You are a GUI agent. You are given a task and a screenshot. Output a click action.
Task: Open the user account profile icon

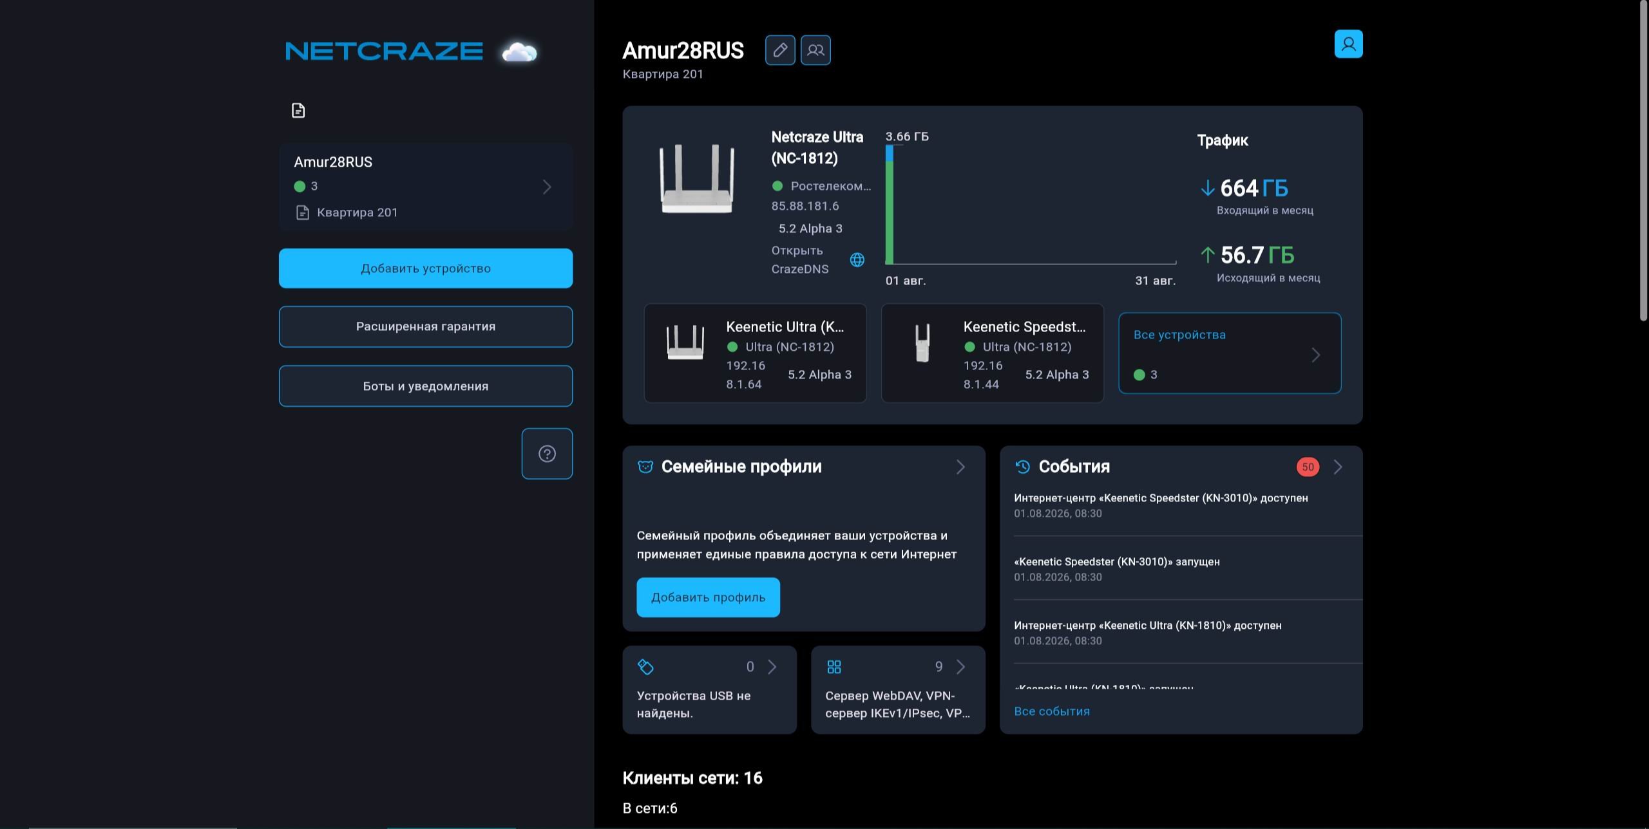(1348, 44)
